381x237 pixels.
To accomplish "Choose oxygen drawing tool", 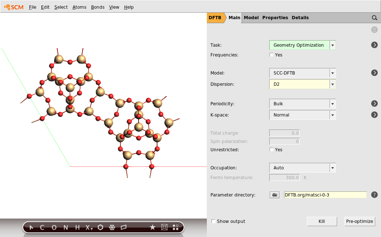I will point(54,227).
